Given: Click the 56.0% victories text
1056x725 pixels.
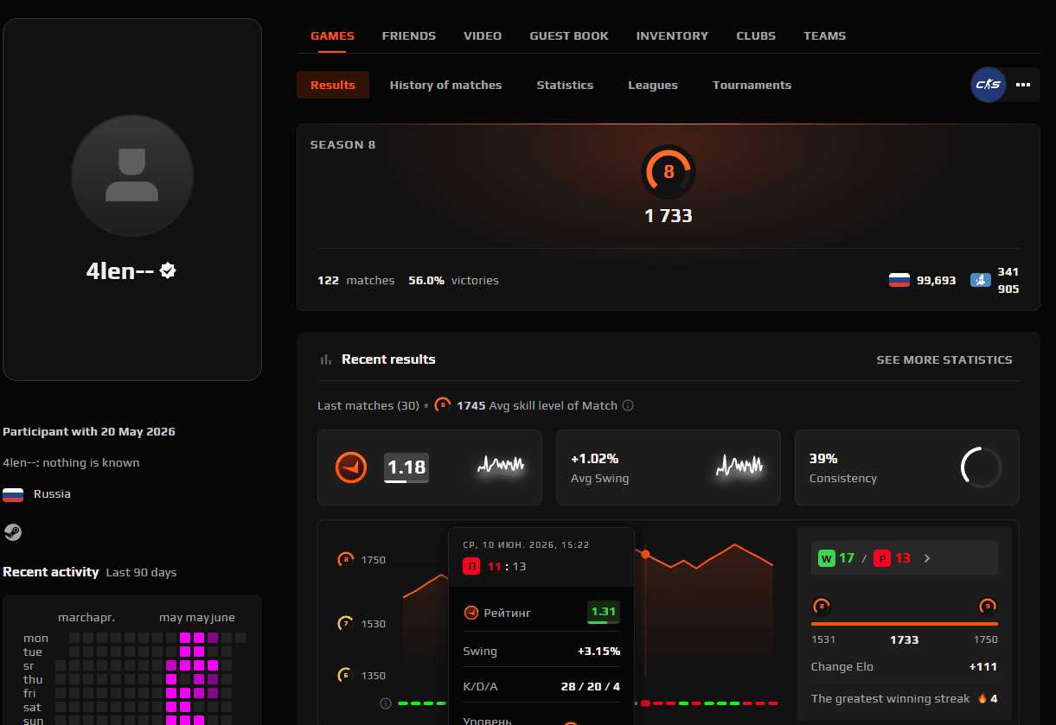Looking at the screenshot, I should (x=454, y=280).
